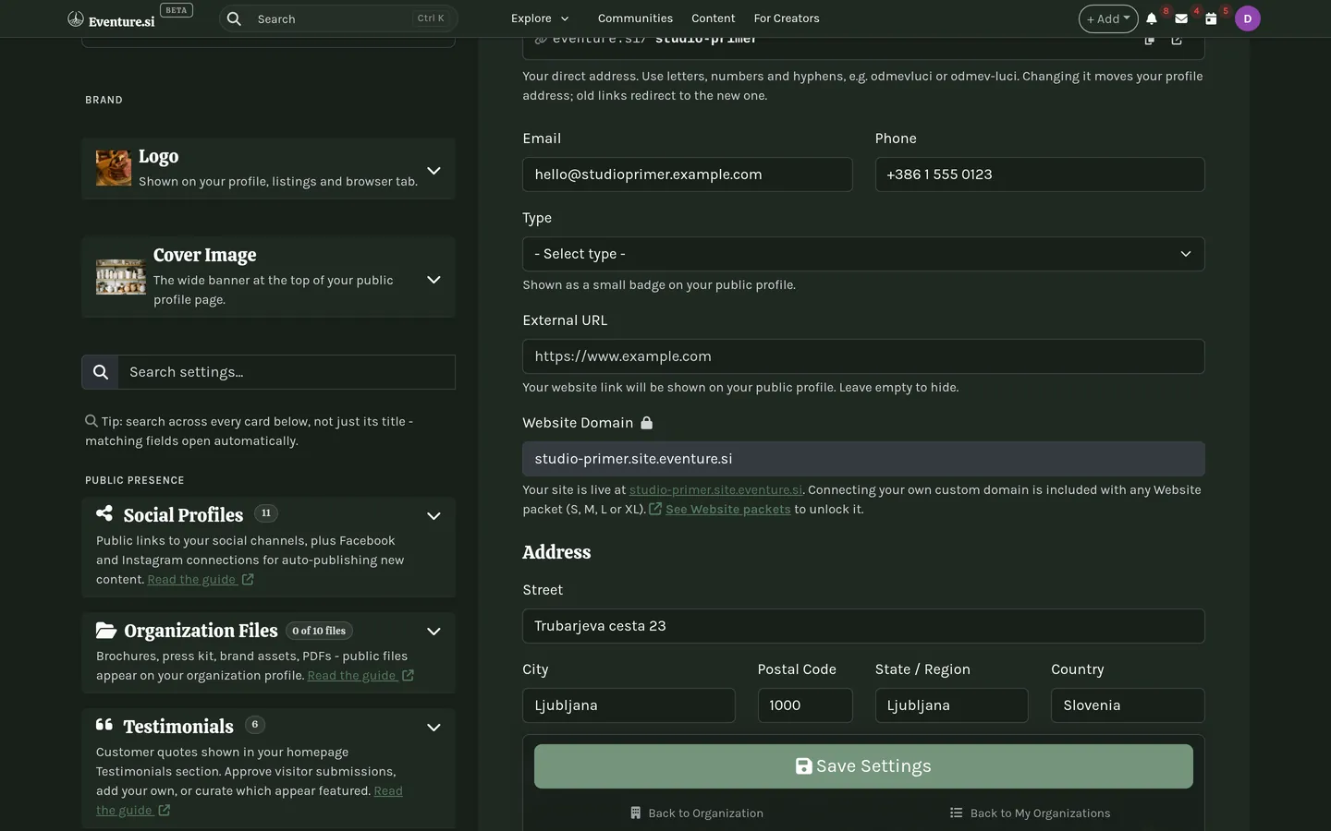Click the Eventure.si logo
Screen dimensions: 1331x831
click(x=111, y=19)
